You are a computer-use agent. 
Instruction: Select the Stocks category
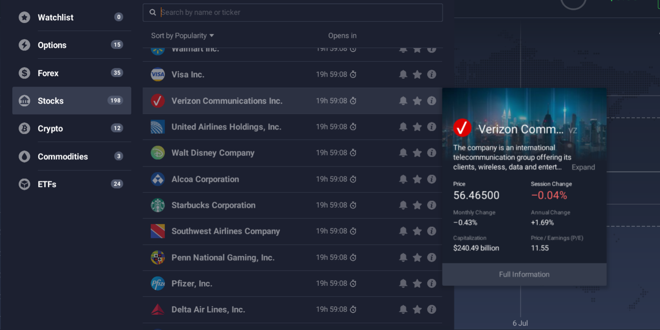pos(71,101)
